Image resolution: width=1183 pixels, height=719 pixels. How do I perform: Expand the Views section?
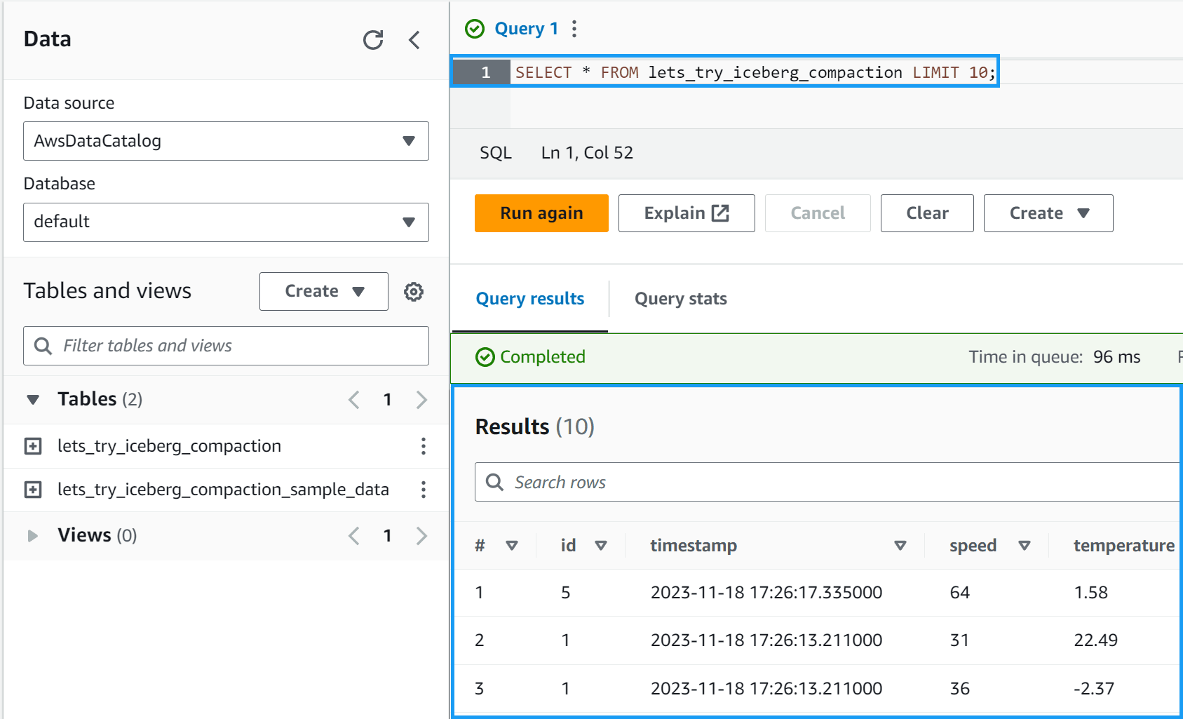(x=33, y=536)
